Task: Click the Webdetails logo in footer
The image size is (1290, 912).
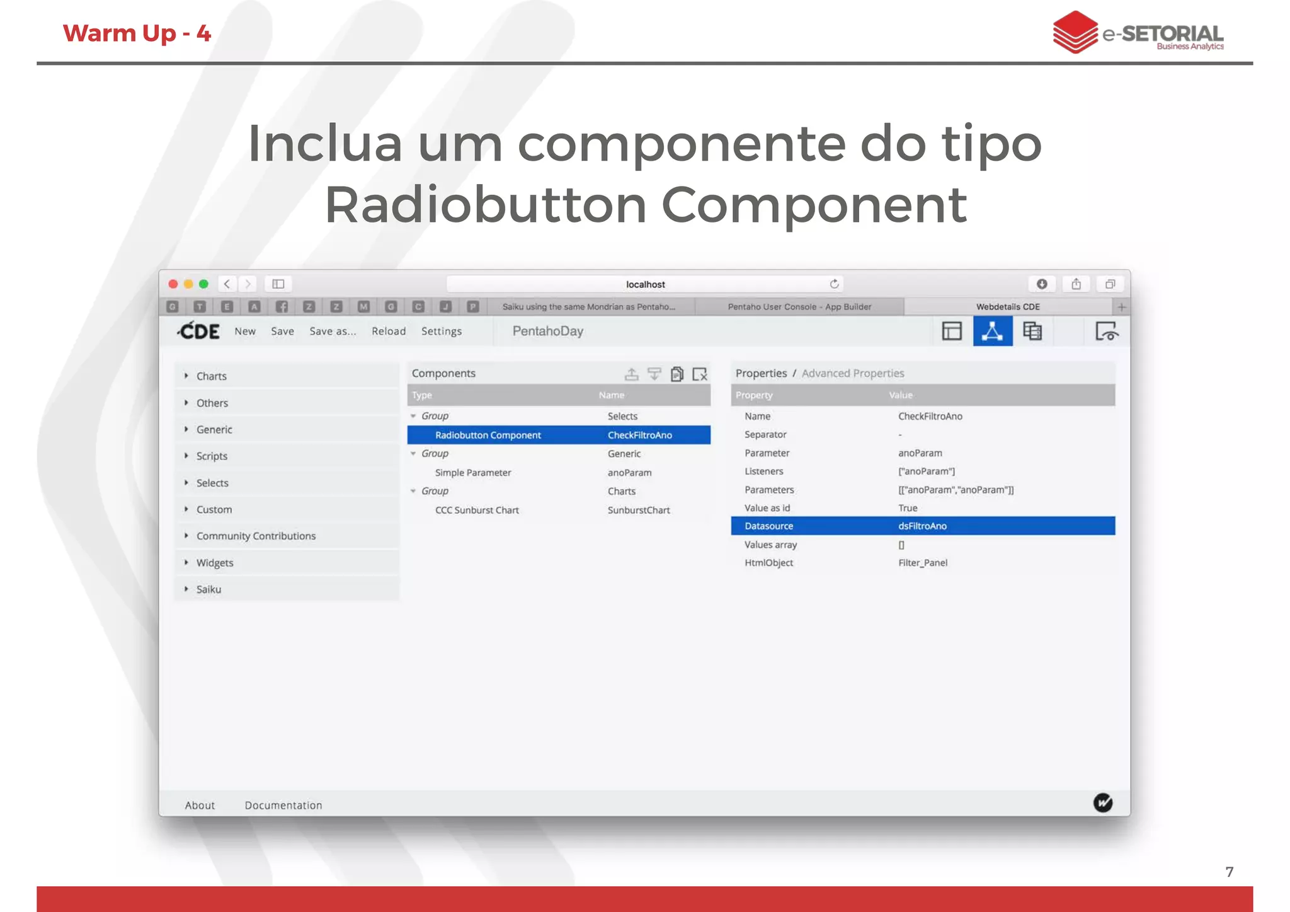Action: click(x=1102, y=802)
